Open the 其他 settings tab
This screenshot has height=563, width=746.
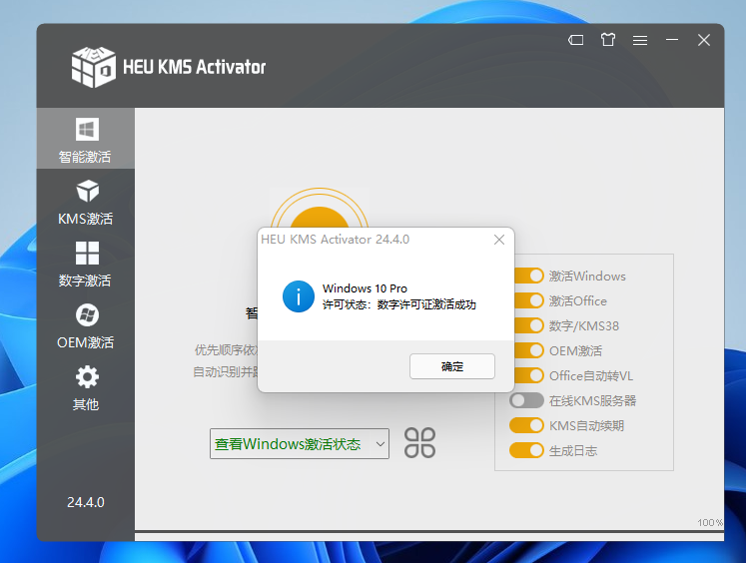tap(86, 388)
